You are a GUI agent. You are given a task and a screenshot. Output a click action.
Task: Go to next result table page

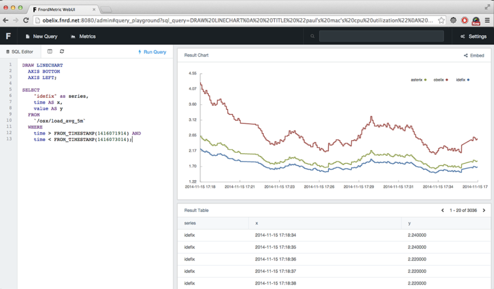[x=484, y=210]
